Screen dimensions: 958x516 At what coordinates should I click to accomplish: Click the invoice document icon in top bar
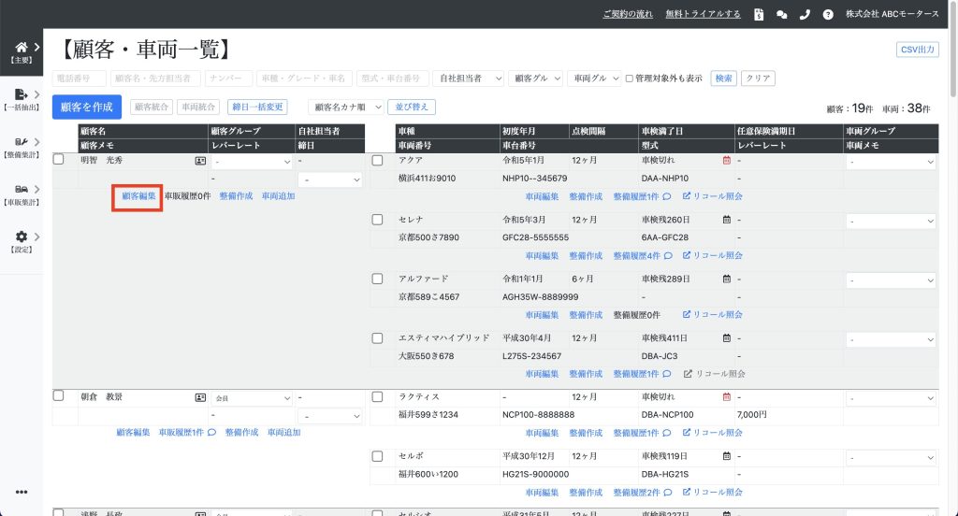pos(759,14)
